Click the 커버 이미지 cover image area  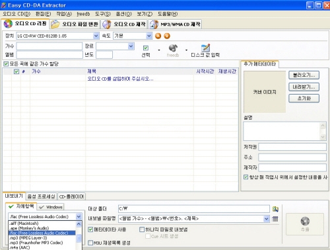point(265,92)
